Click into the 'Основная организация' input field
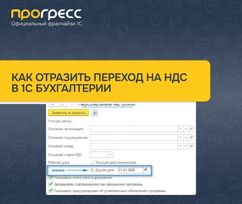Viewport: 242px width, 204px height. point(134,129)
